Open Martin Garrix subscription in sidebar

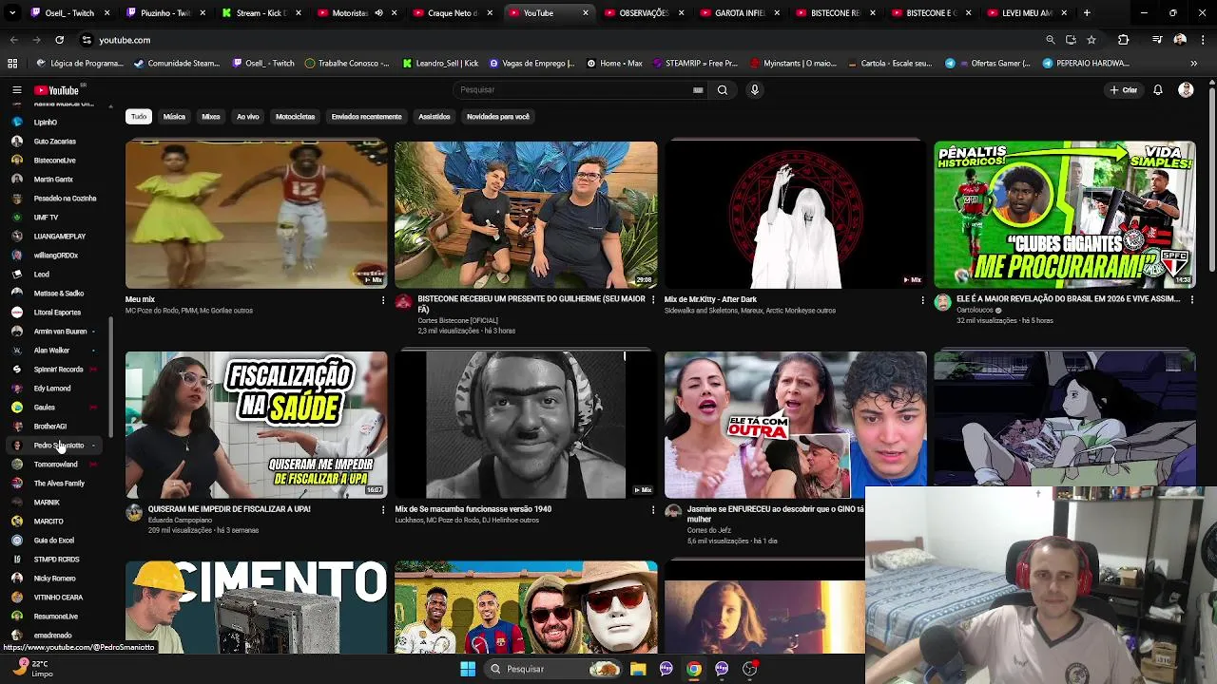click(55, 180)
